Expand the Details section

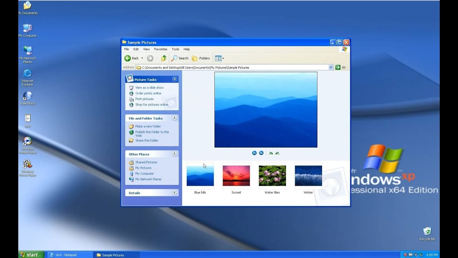(175, 192)
